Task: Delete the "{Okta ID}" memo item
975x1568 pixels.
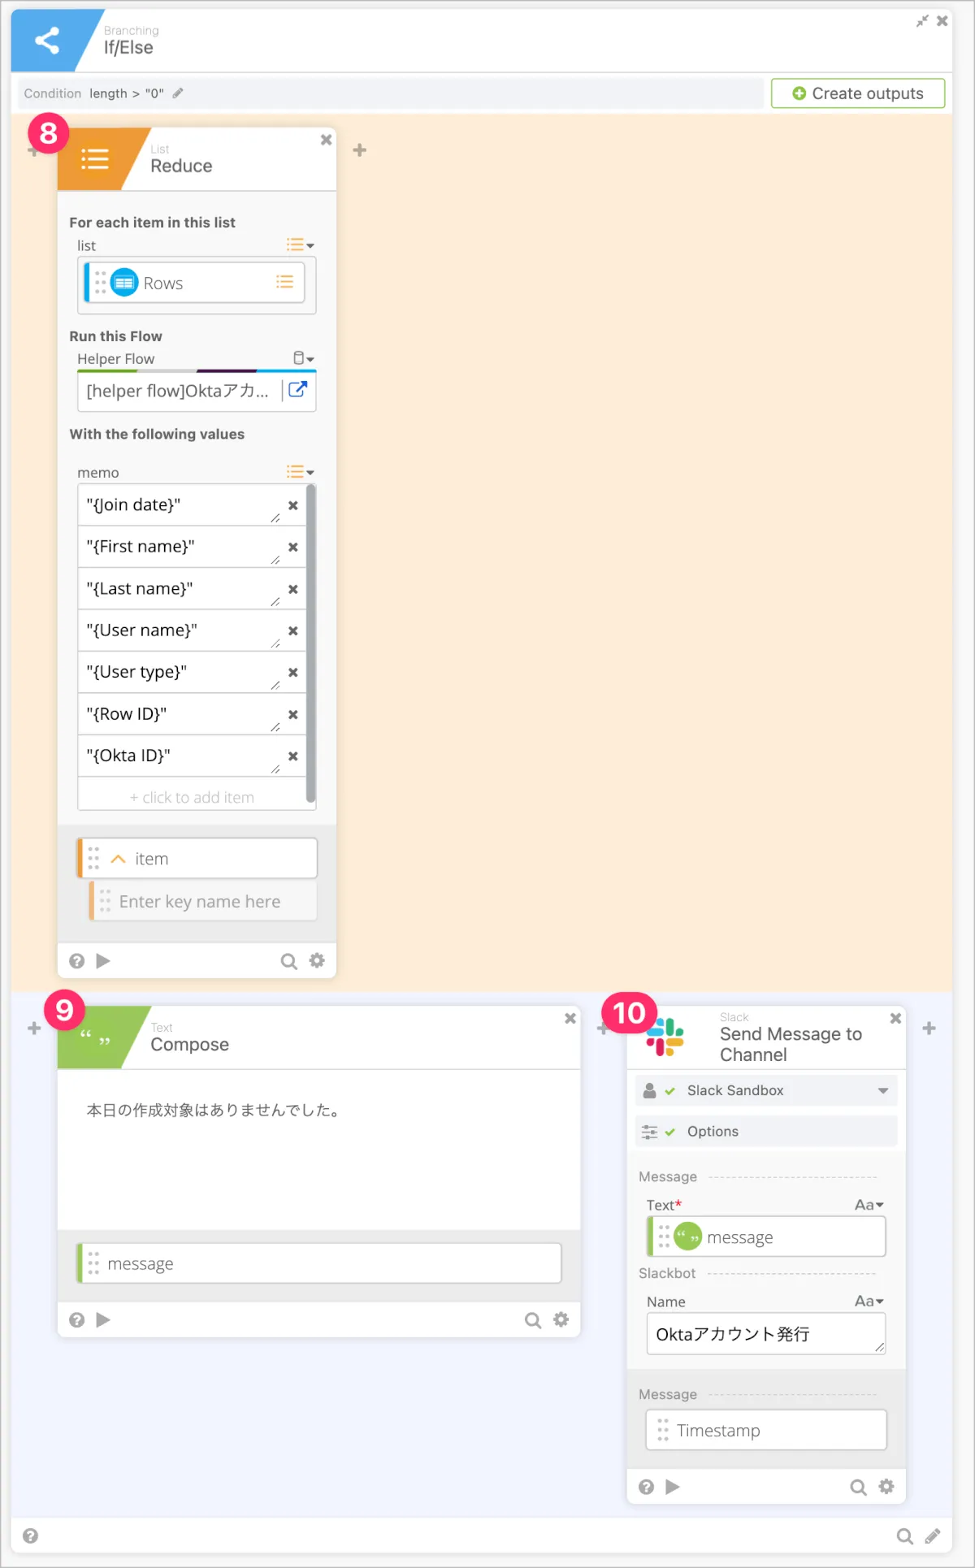Action: coord(293,756)
